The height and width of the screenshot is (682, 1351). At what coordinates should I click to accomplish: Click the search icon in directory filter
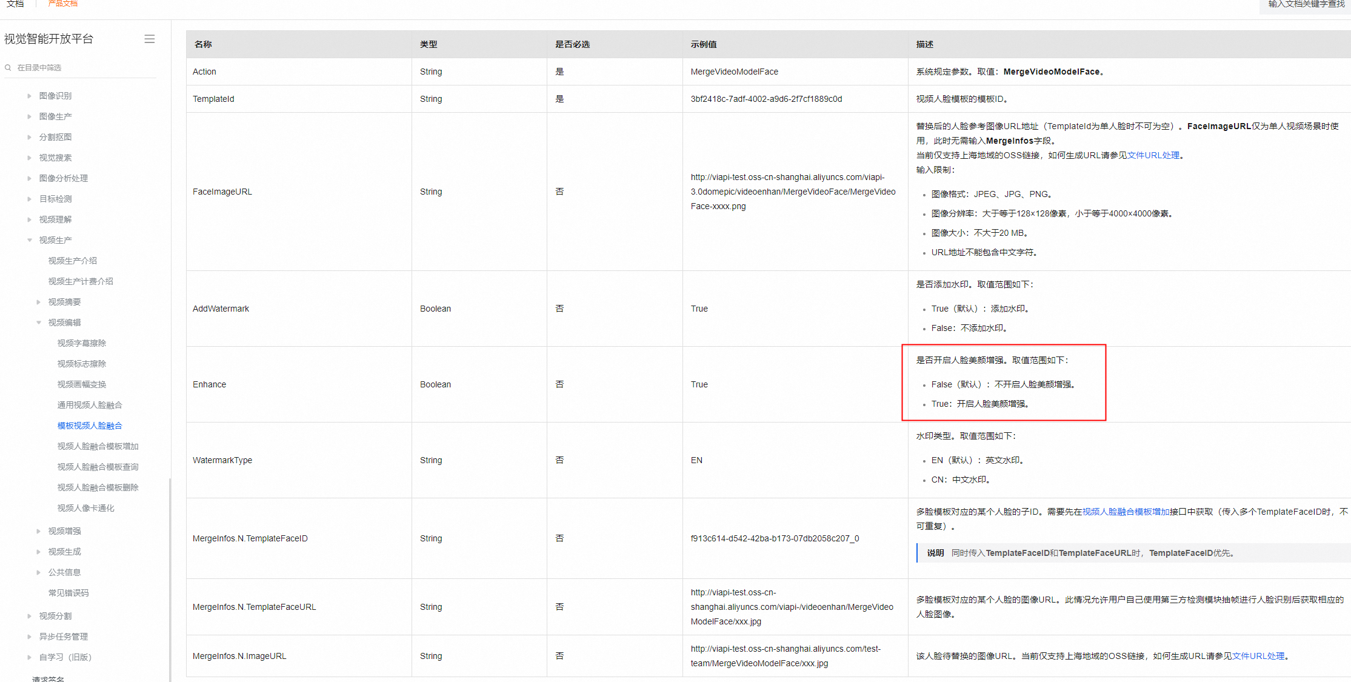8,67
